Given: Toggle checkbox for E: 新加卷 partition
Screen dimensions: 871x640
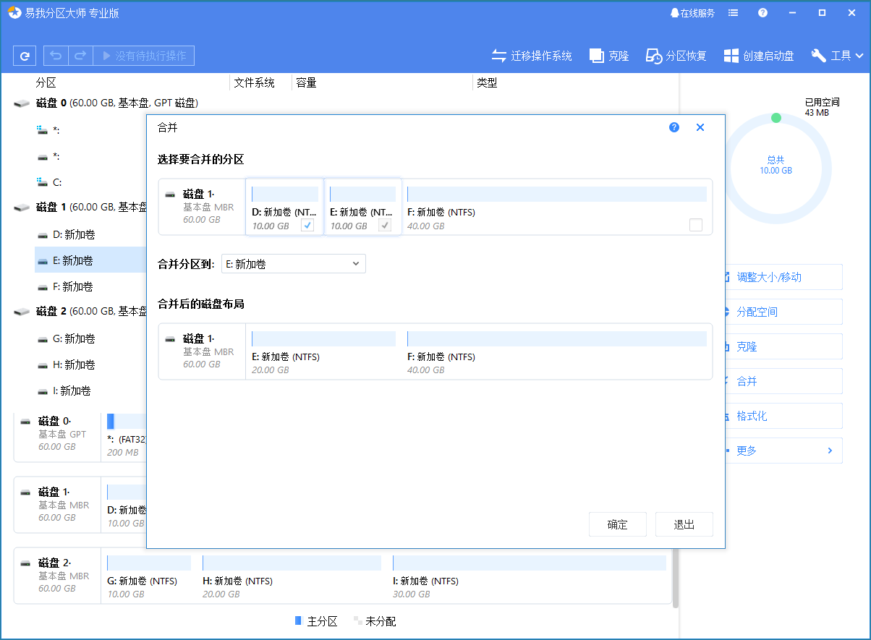Looking at the screenshot, I should point(386,226).
